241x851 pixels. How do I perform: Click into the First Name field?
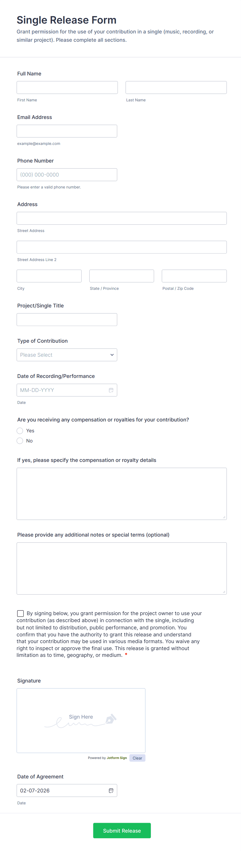click(x=67, y=88)
